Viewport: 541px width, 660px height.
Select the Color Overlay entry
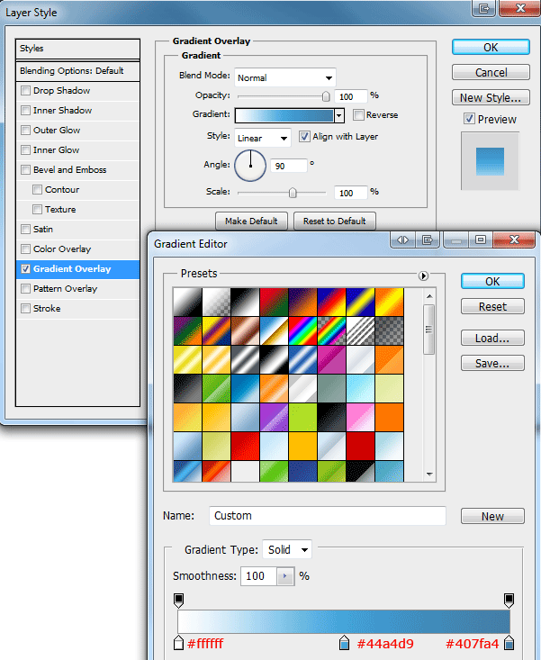[x=77, y=249]
